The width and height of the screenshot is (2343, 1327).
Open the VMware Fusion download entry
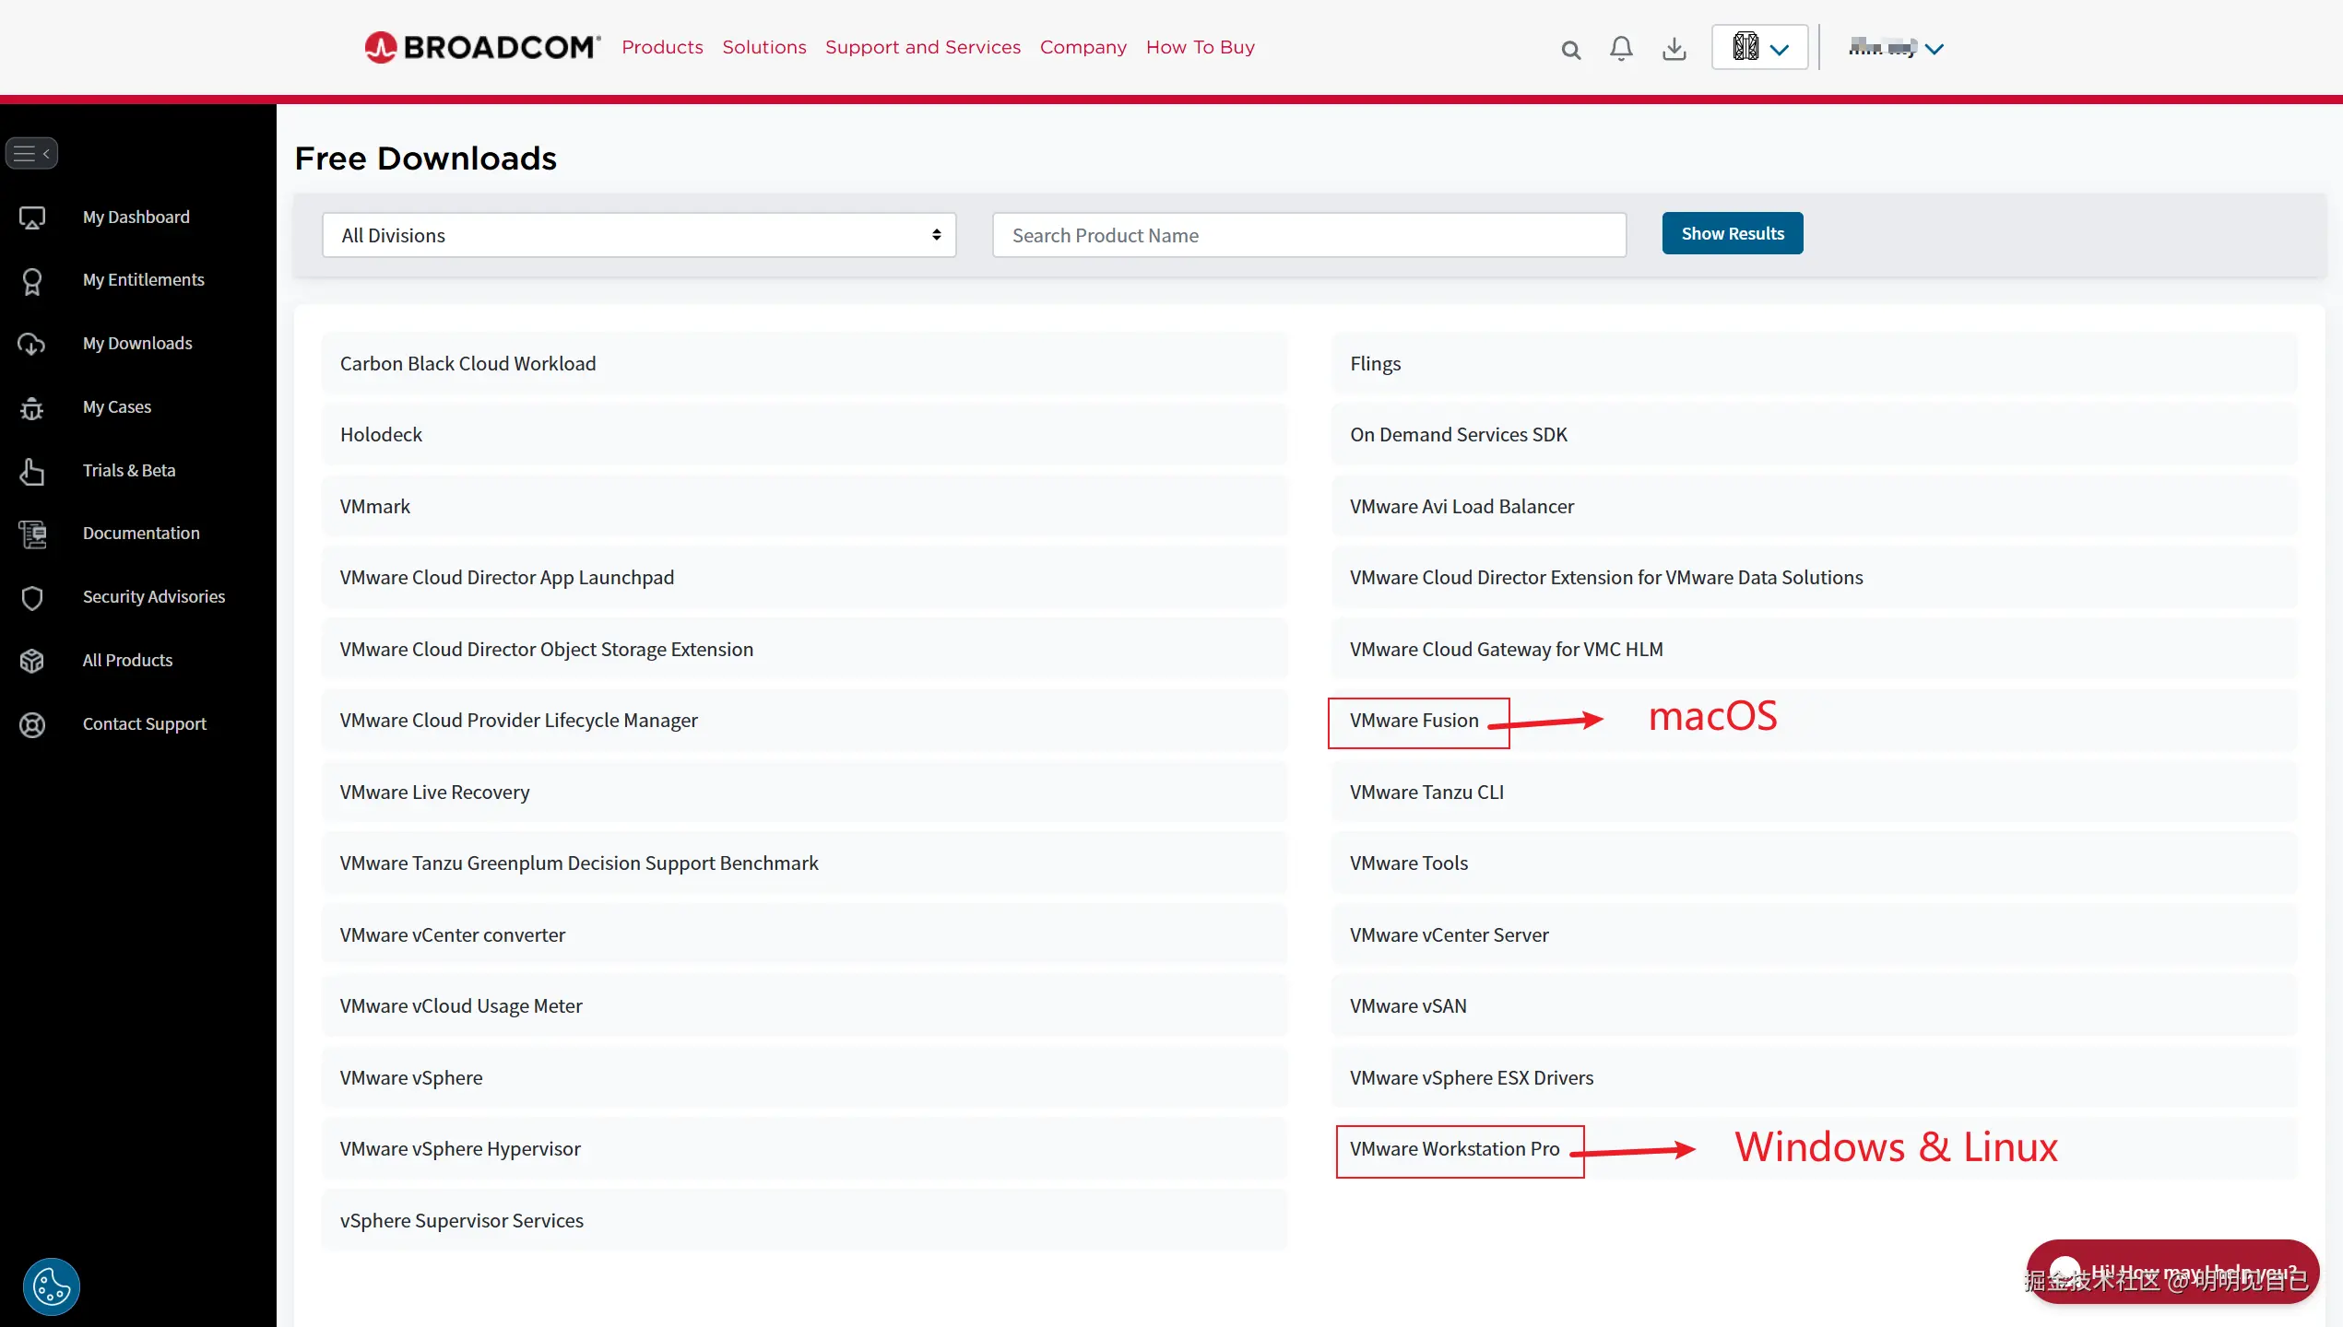pyautogui.click(x=1414, y=721)
